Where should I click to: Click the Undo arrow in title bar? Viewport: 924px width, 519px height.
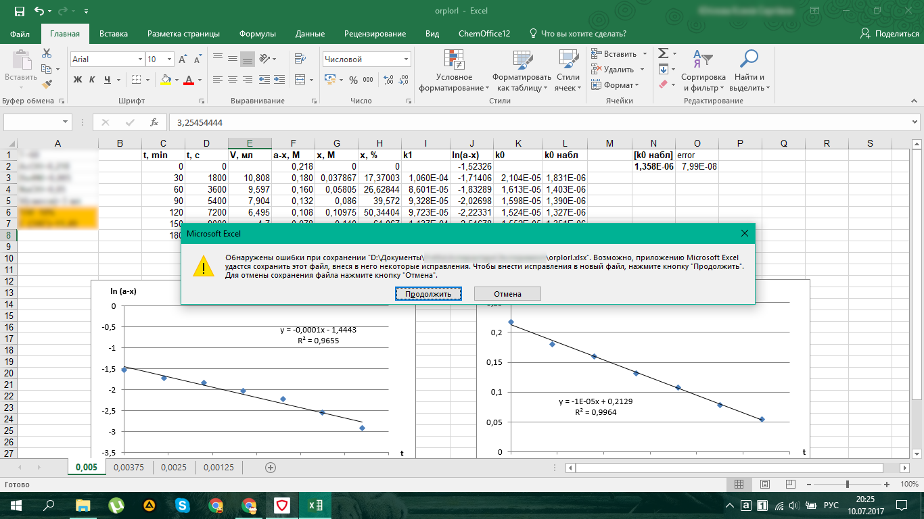39,11
